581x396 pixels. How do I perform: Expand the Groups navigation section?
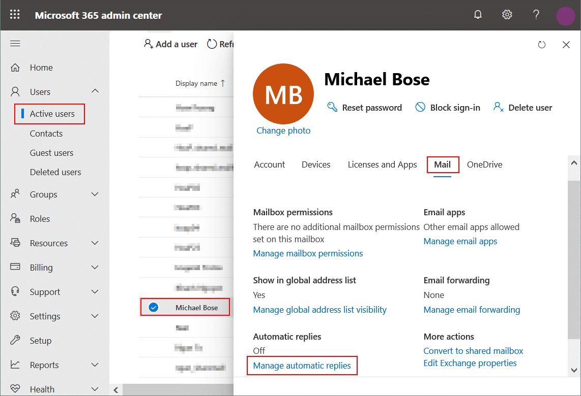(95, 194)
